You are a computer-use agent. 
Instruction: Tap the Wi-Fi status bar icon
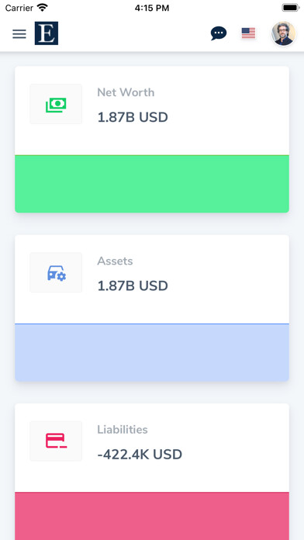tap(43, 8)
